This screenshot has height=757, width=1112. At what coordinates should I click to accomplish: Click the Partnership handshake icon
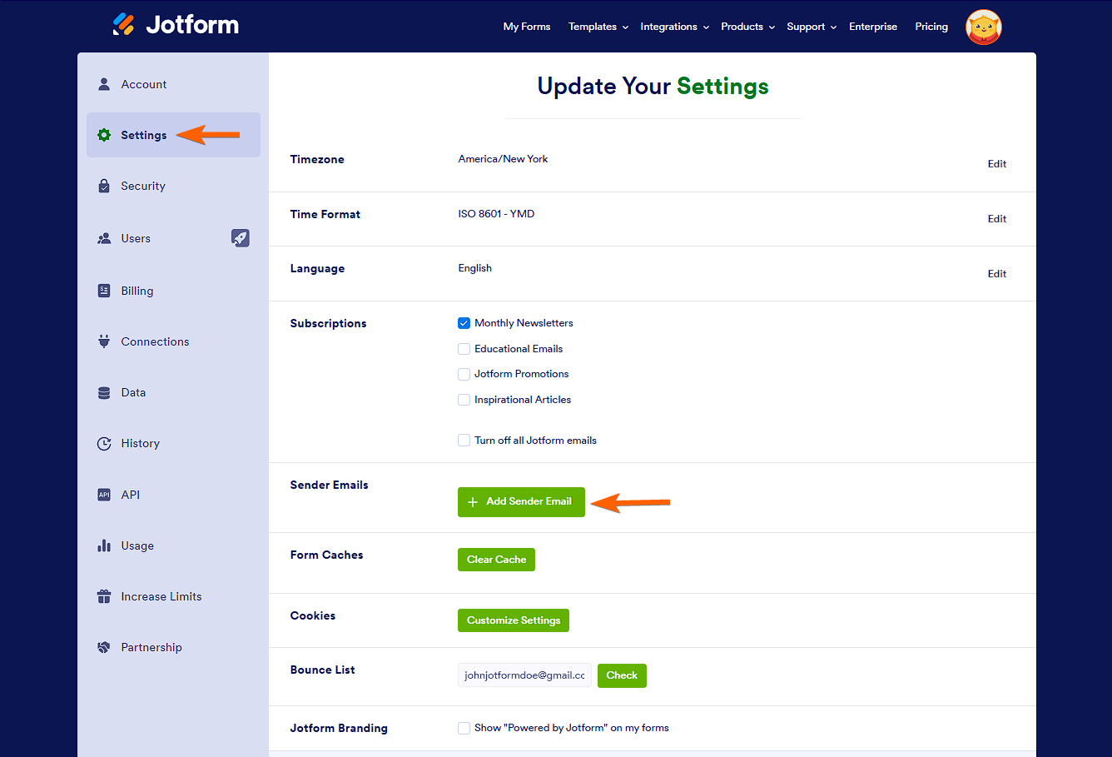104,647
